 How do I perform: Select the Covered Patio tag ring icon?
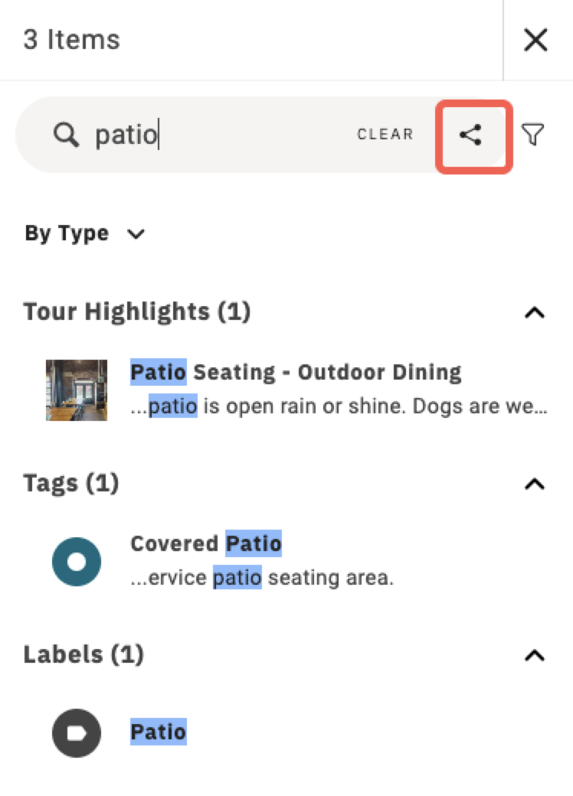click(x=77, y=562)
